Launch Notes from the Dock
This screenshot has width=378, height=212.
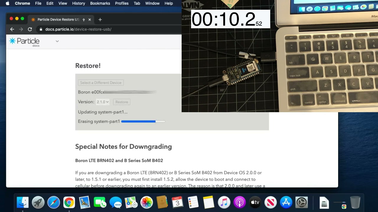pyautogui.click(x=208, y=203)
